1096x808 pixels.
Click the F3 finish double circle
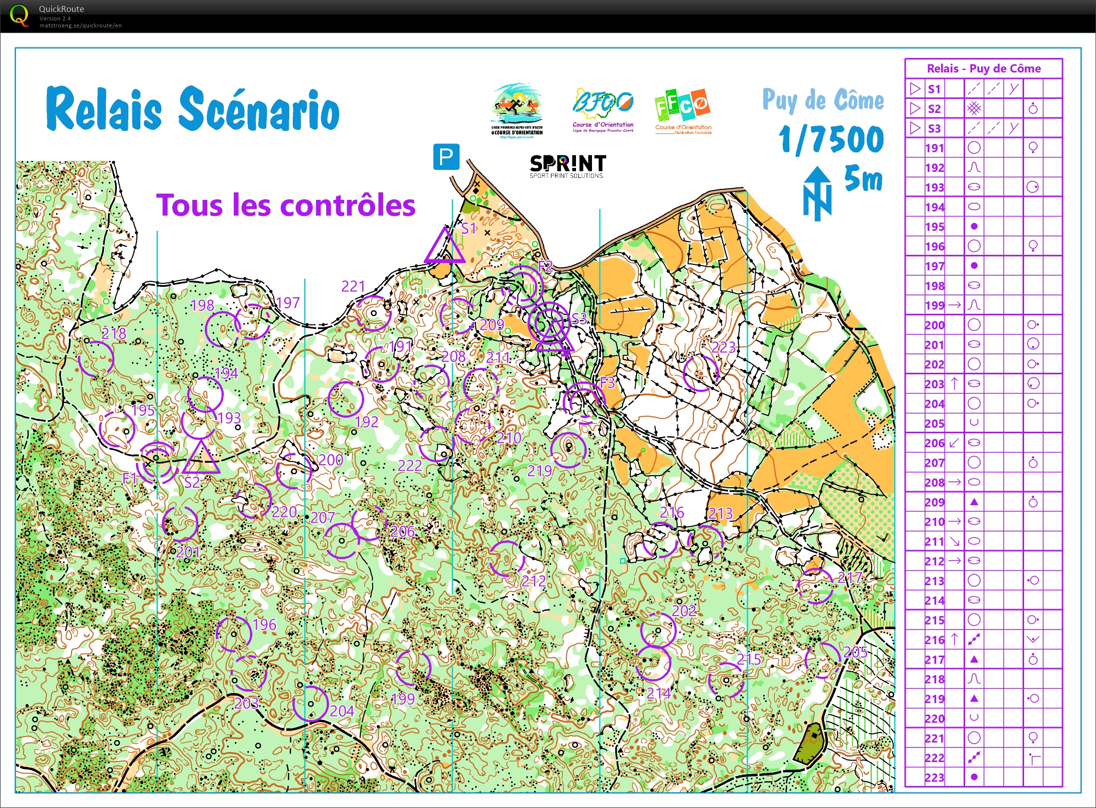coord(584,402)
